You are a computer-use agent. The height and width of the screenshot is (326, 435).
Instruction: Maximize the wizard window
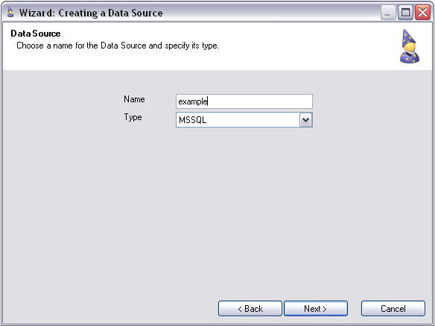[405, 13]
